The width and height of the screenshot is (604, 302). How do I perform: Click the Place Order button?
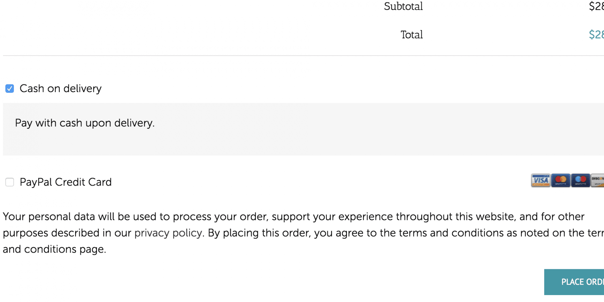click(574, 282)
